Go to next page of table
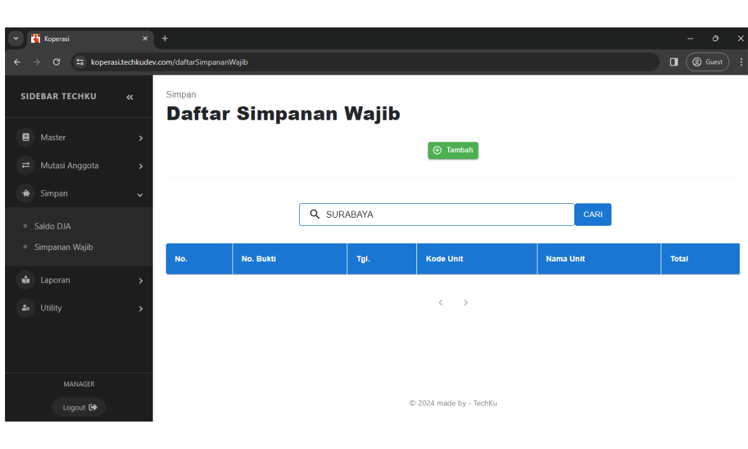 pyautogui.click(x=466, y=302)
